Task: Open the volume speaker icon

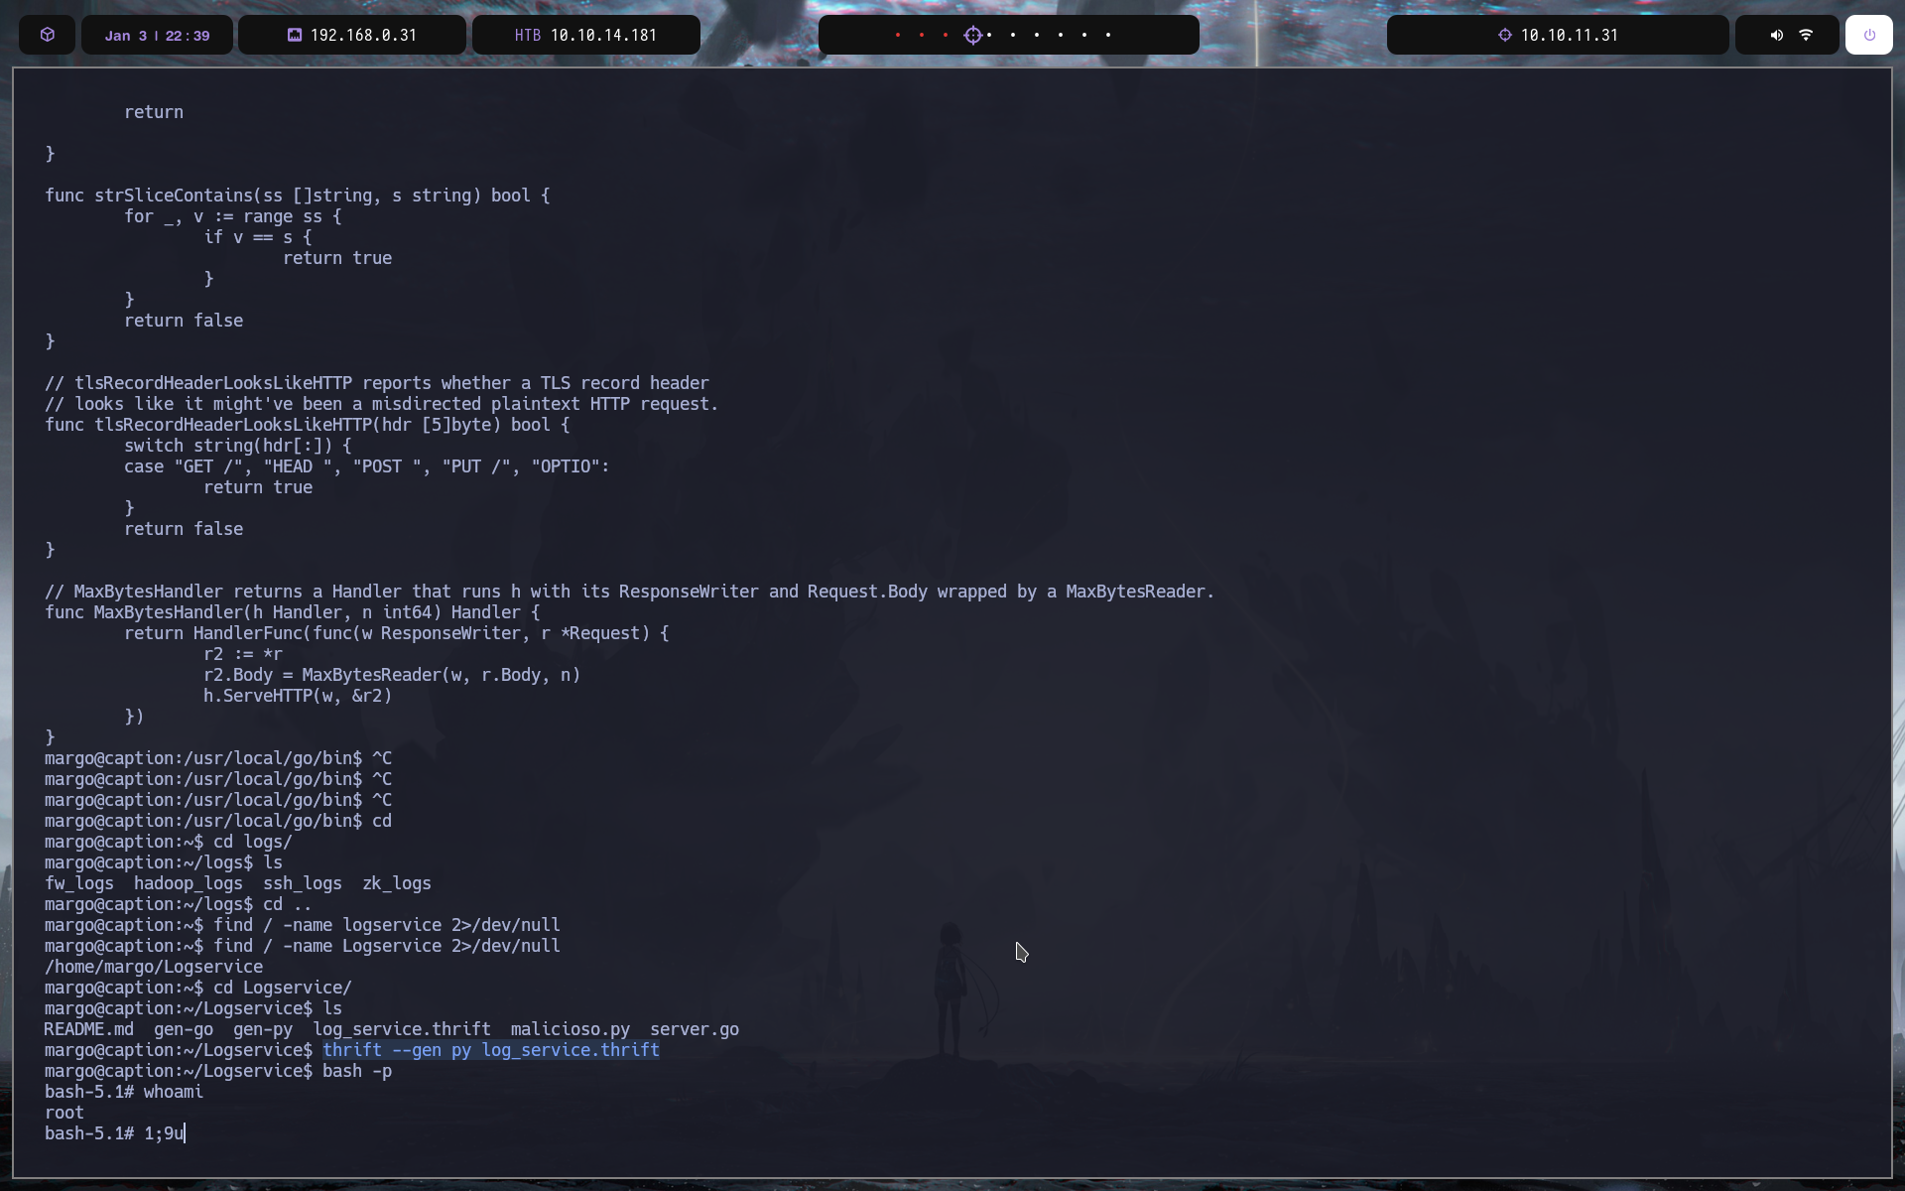Action: click(1776, 35)
